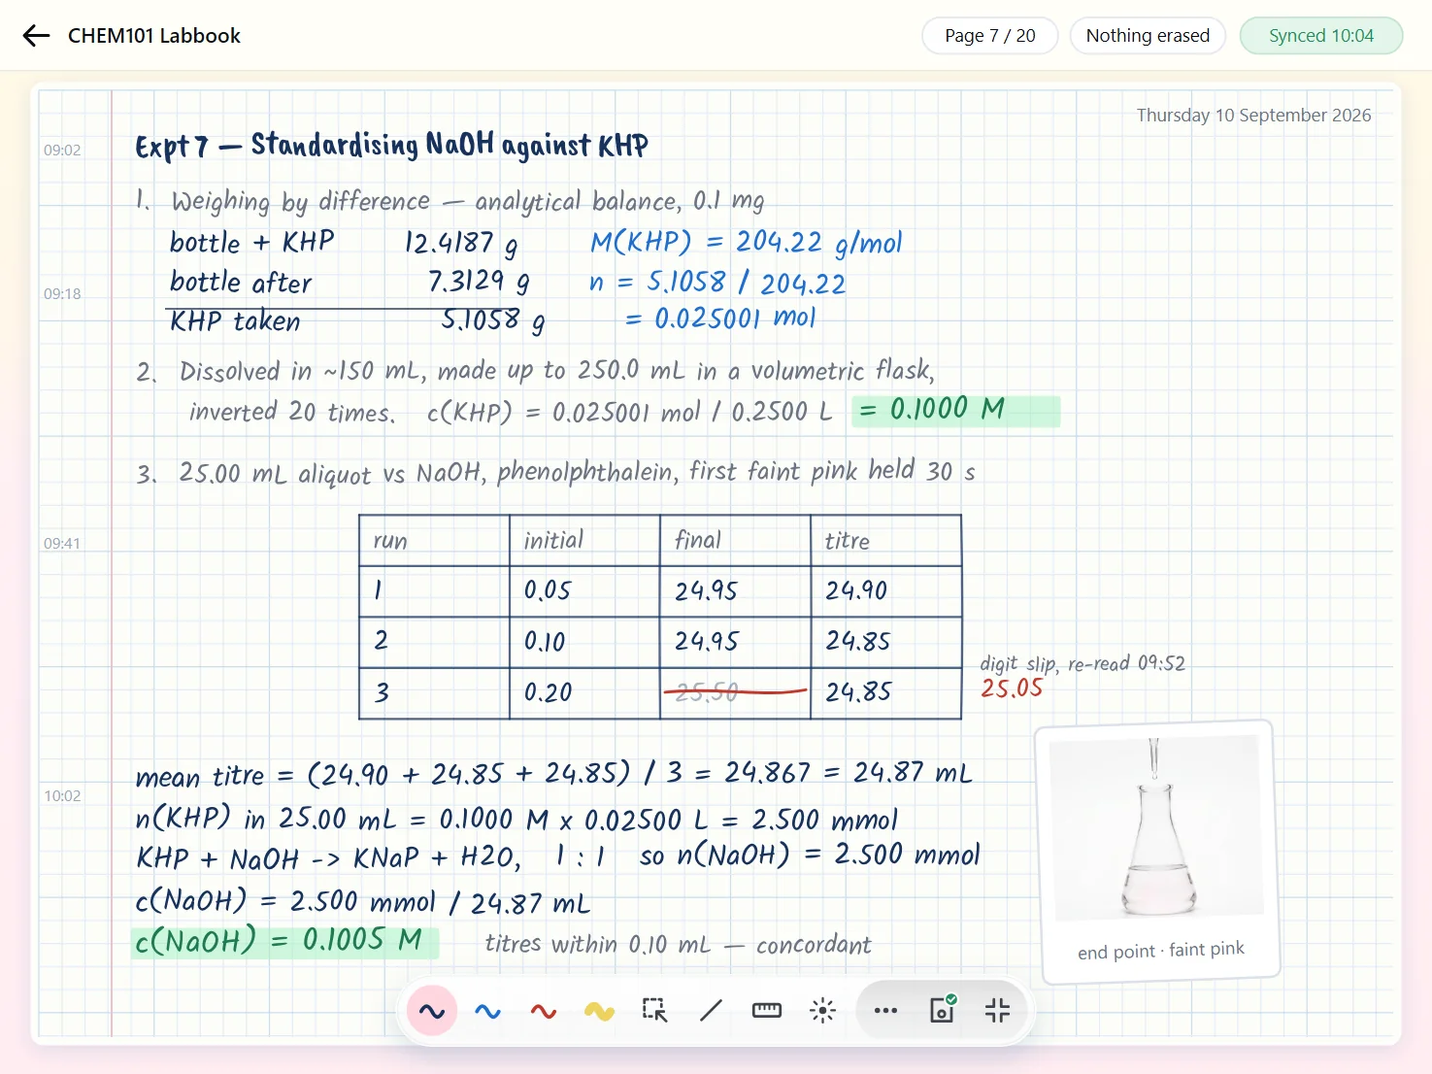Click the highlighted = 0.1000 M result
1432x1074 pixels.
(956, 410)
